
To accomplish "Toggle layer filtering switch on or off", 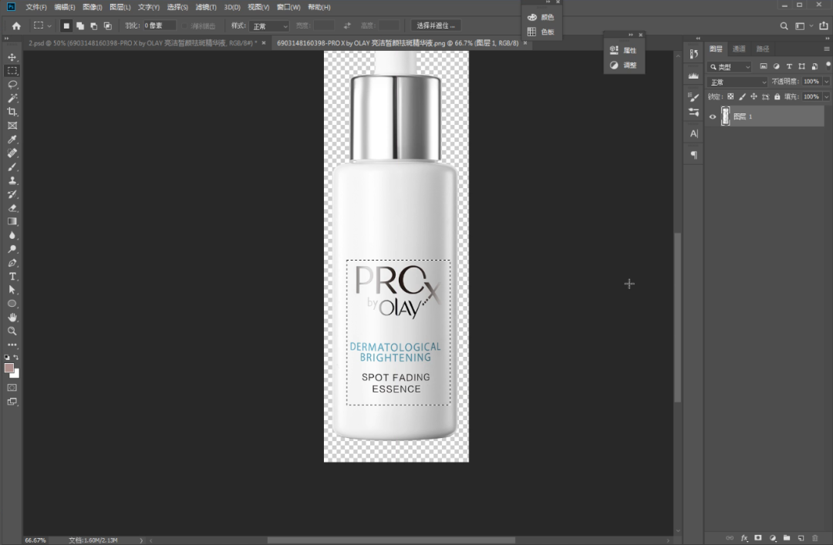I will click(x=828, y=66).
